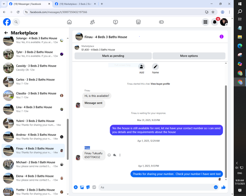This screenshot has height=196, width=246.
Task: Open conversation info purple icon
Action: 221,37
